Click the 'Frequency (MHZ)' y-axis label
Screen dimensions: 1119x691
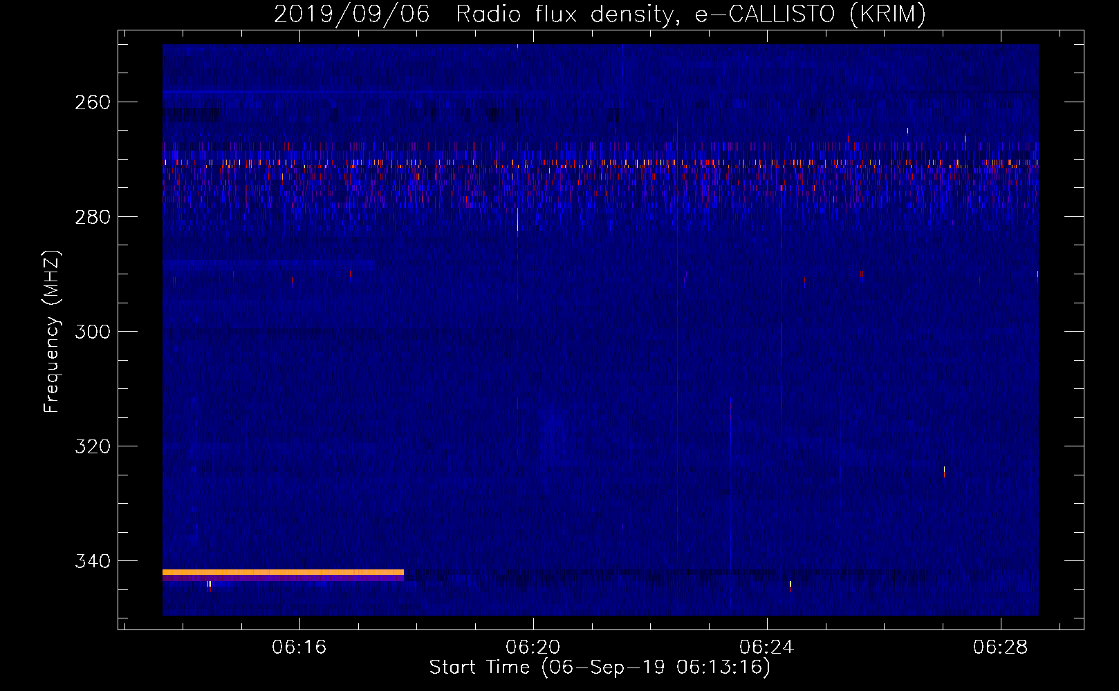tap(52, 331)
